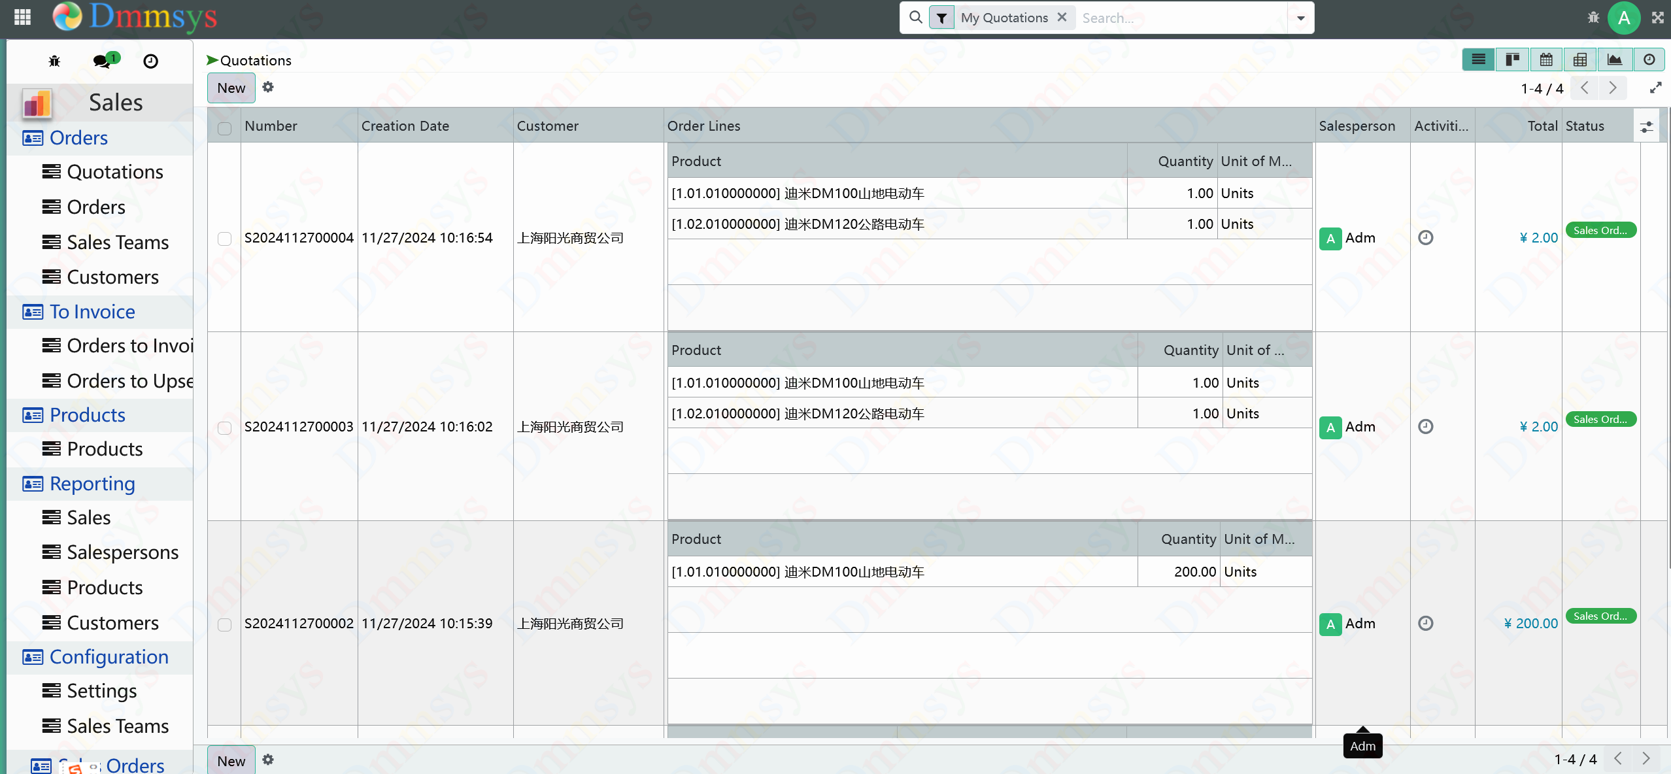
Task: Switch to calendar view
Action: click(x=1546, y=60)
